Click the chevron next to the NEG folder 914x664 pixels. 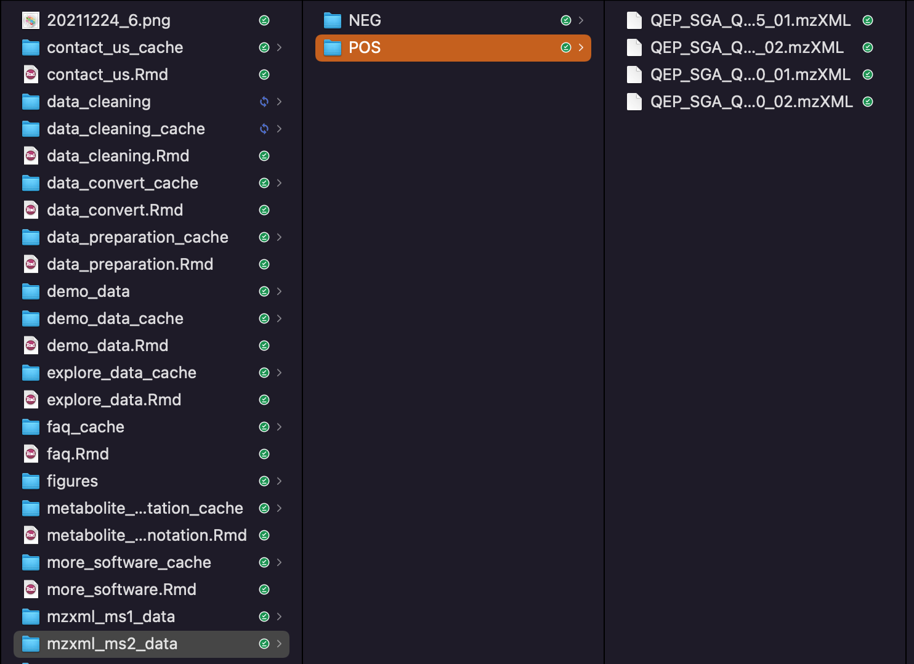[x=581, y=20]
